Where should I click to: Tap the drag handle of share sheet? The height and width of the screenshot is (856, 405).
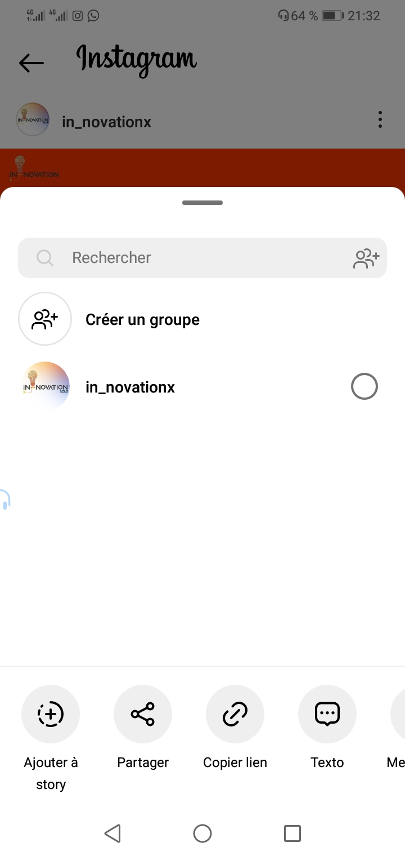pos(202,203)
